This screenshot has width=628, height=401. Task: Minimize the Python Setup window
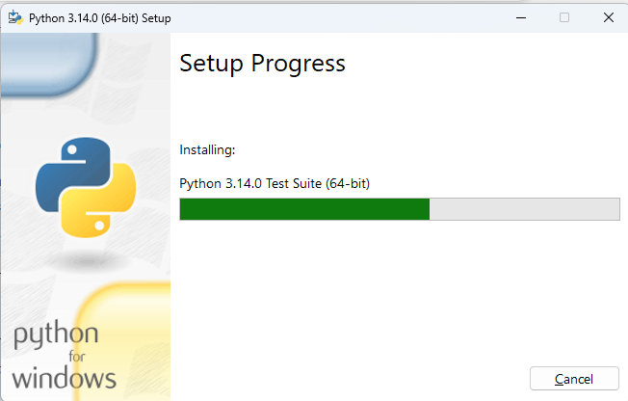(521, 17)
